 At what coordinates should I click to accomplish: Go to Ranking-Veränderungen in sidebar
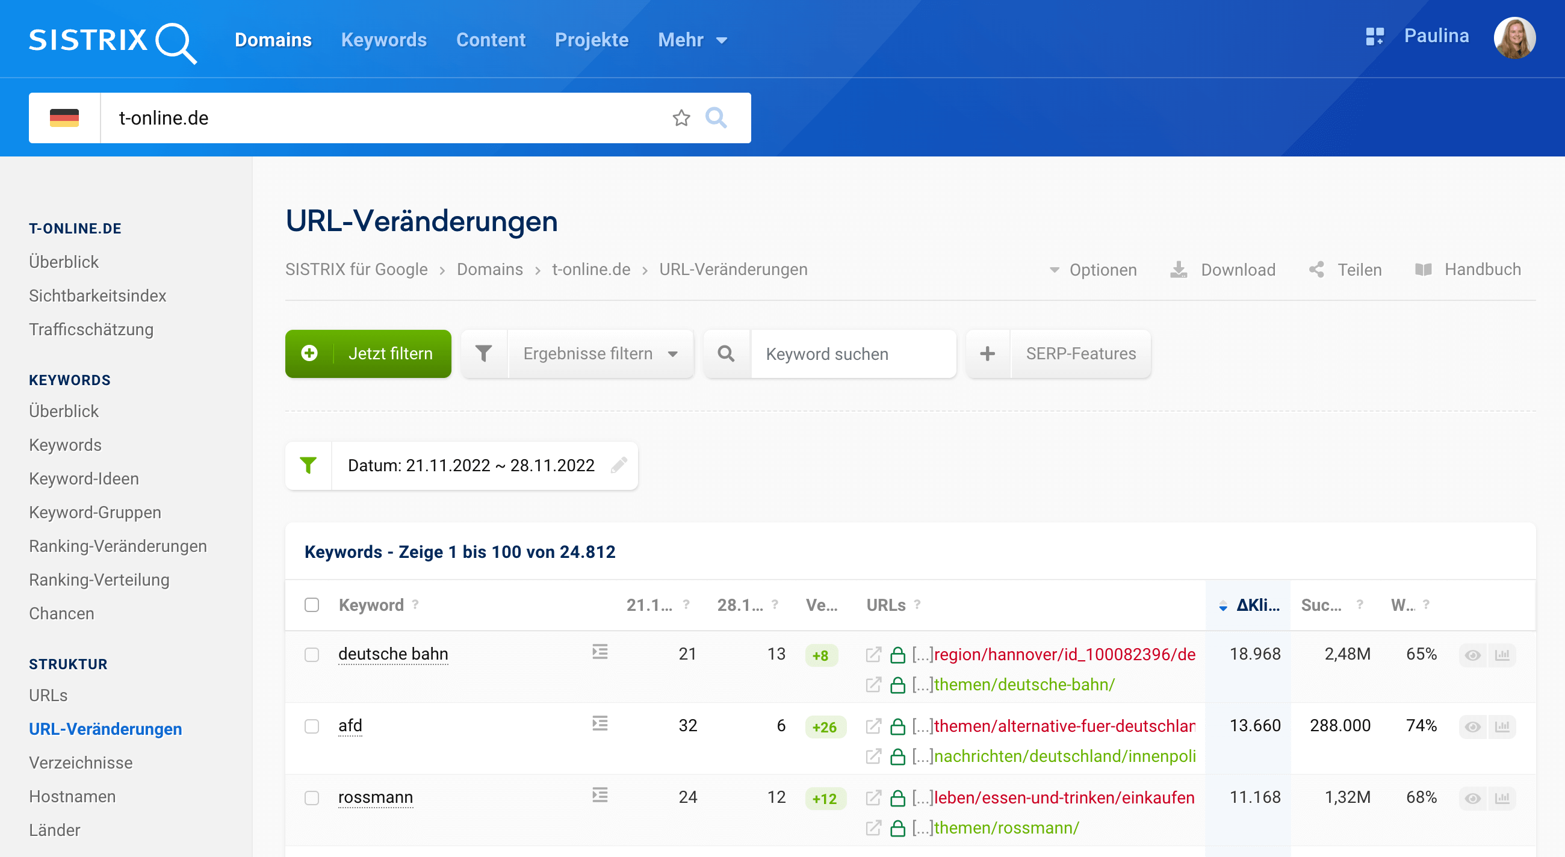(x=118, y=546)
